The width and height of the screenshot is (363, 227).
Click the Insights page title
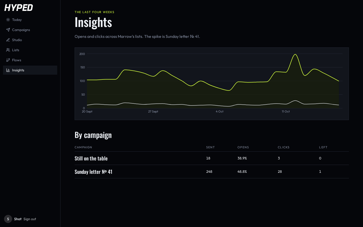click(x=93, y=22)
